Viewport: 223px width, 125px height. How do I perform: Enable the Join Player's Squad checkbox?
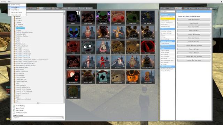[14, 112]
